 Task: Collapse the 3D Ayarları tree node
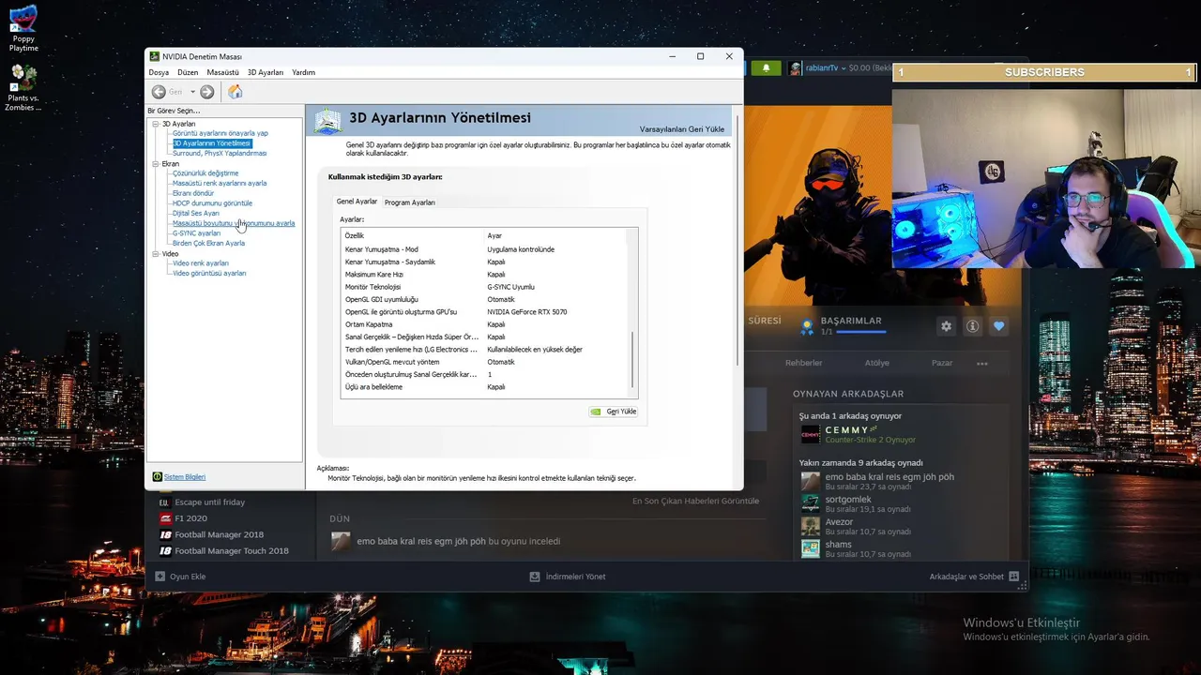pos(156,124)
